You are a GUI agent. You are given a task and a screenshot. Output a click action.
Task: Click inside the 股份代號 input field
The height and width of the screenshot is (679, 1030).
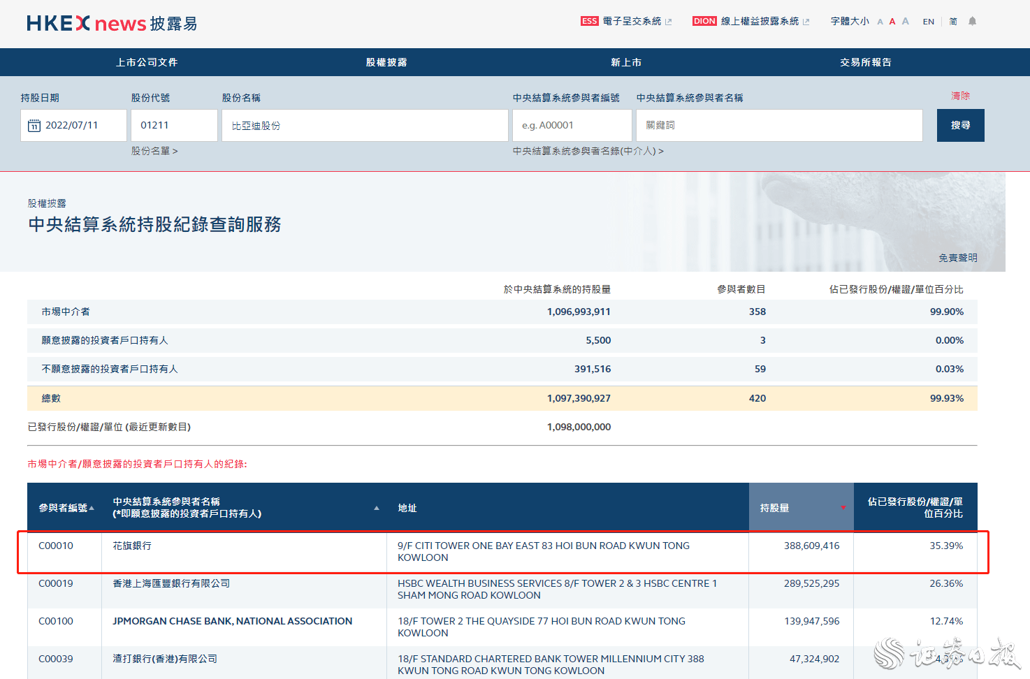(173, 125)
